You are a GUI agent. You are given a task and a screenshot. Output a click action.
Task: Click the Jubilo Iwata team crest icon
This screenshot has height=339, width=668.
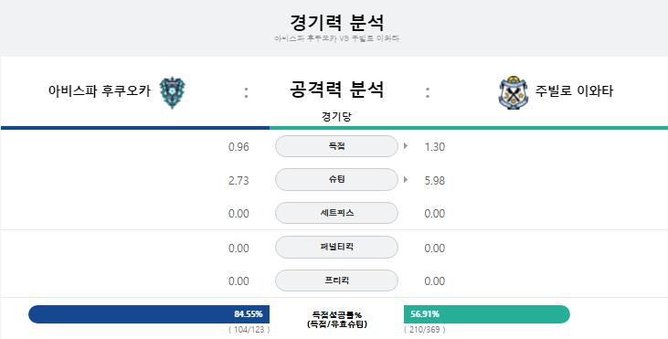tap(513, 92)
